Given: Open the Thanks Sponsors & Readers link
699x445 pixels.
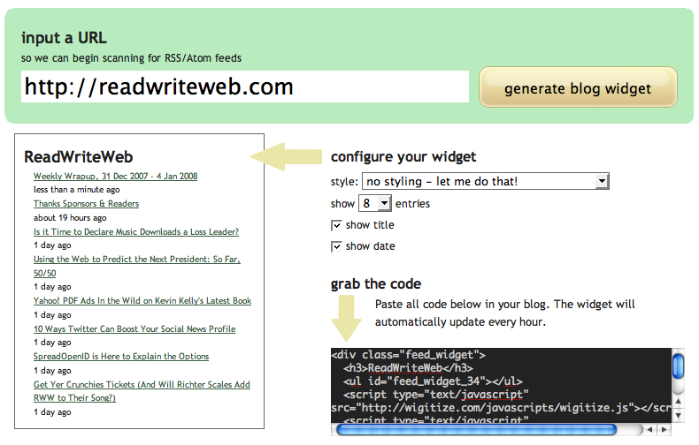Looking at the screenshot, I should 86,204.
